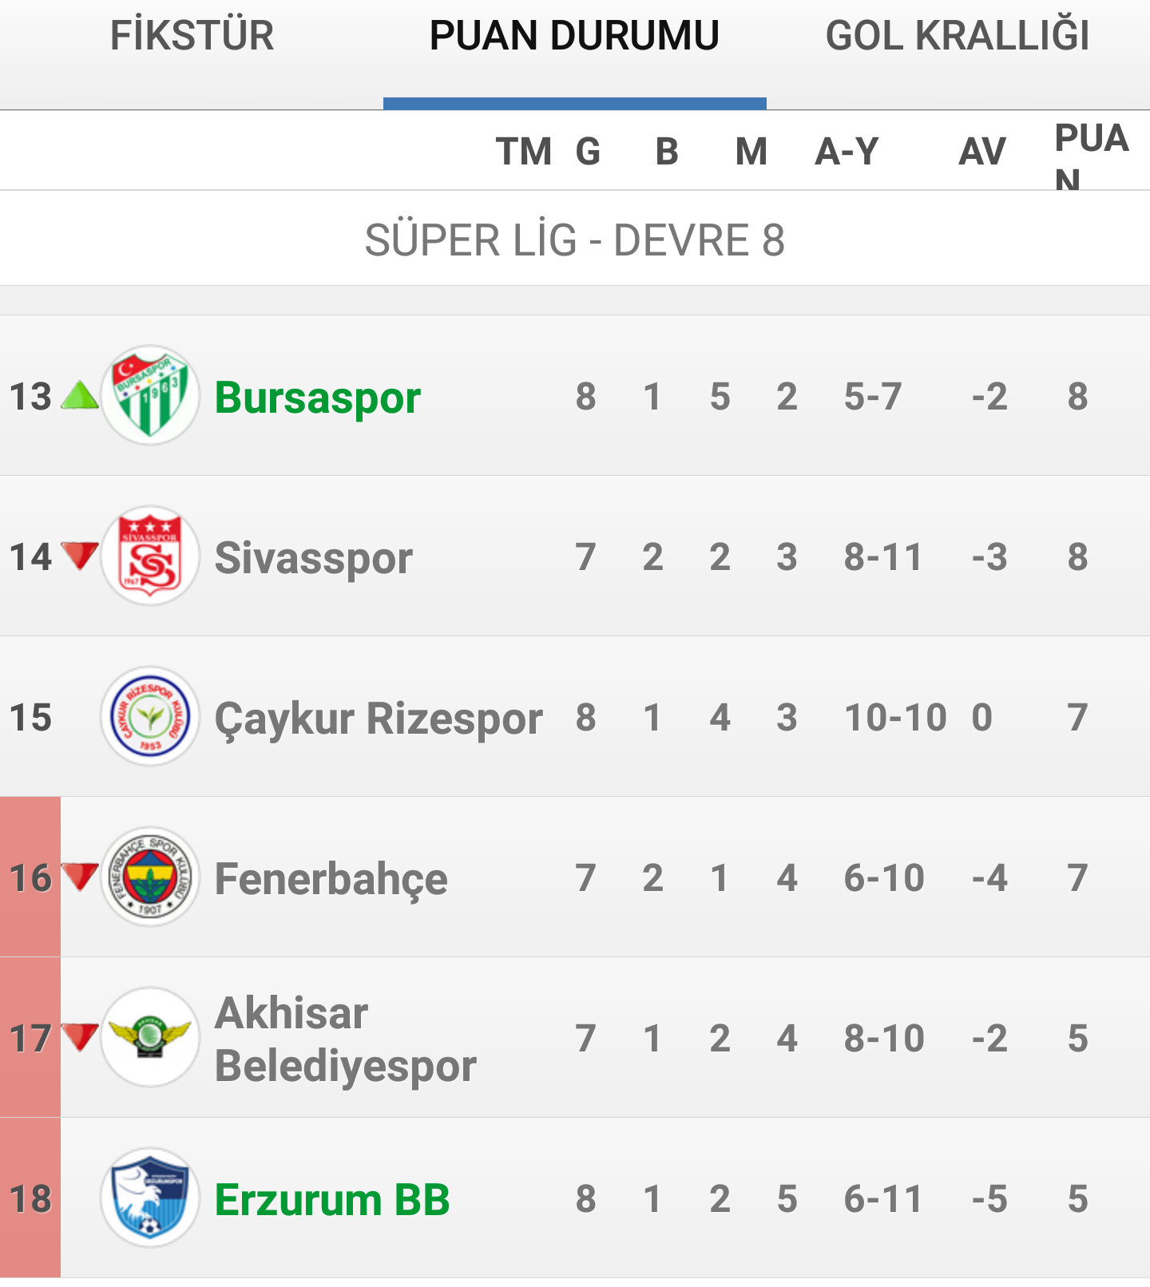The width and height of the screenshot is (1150, 1287).
Task: Tap the Fenerbahçe team name
Action: tap(331, 879)
